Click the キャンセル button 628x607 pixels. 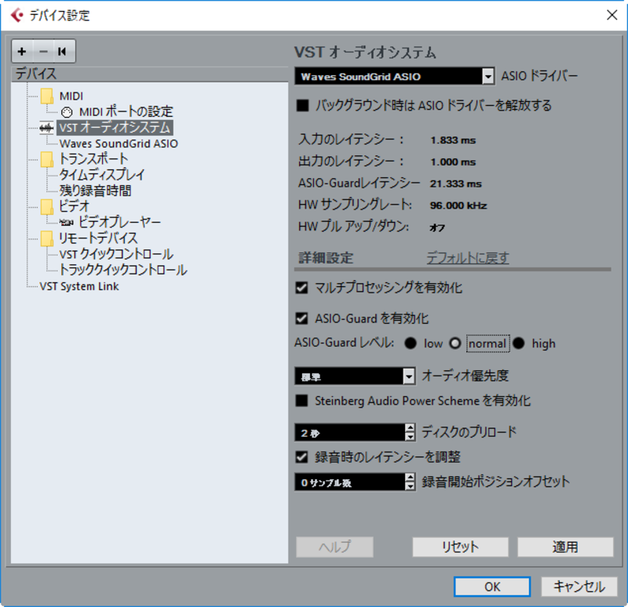coord(579,587)
